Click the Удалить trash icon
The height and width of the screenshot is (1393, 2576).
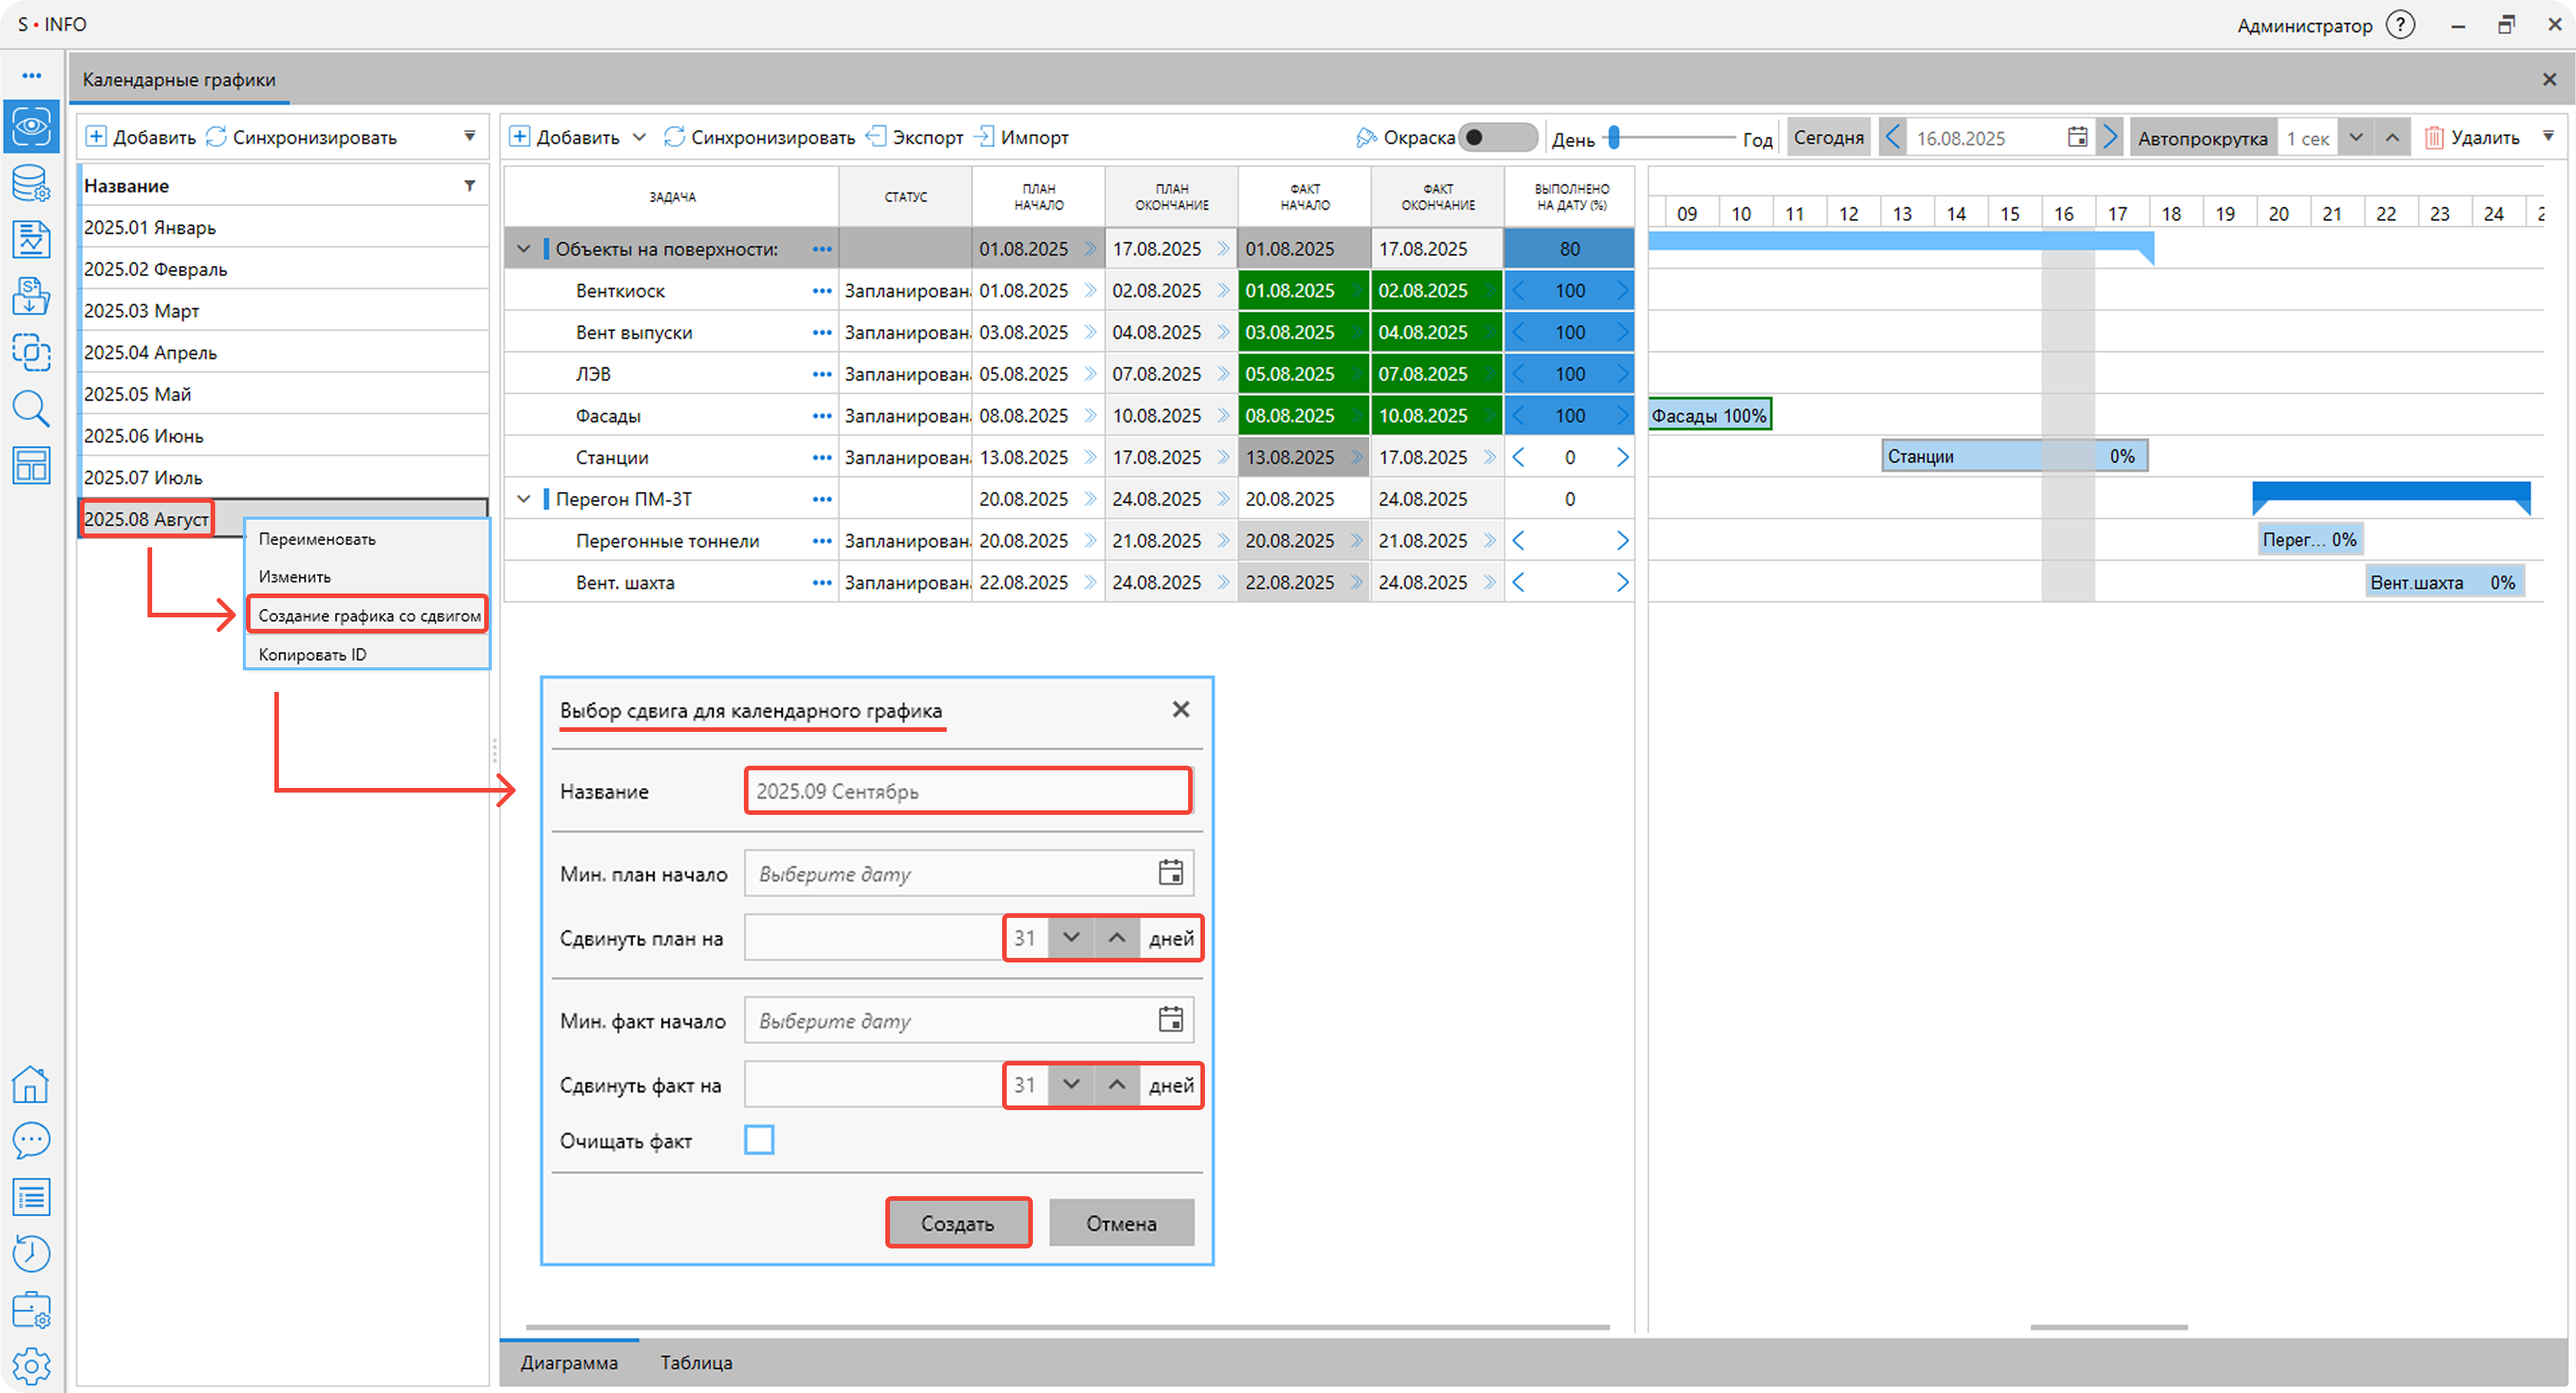coord(2434,138)
